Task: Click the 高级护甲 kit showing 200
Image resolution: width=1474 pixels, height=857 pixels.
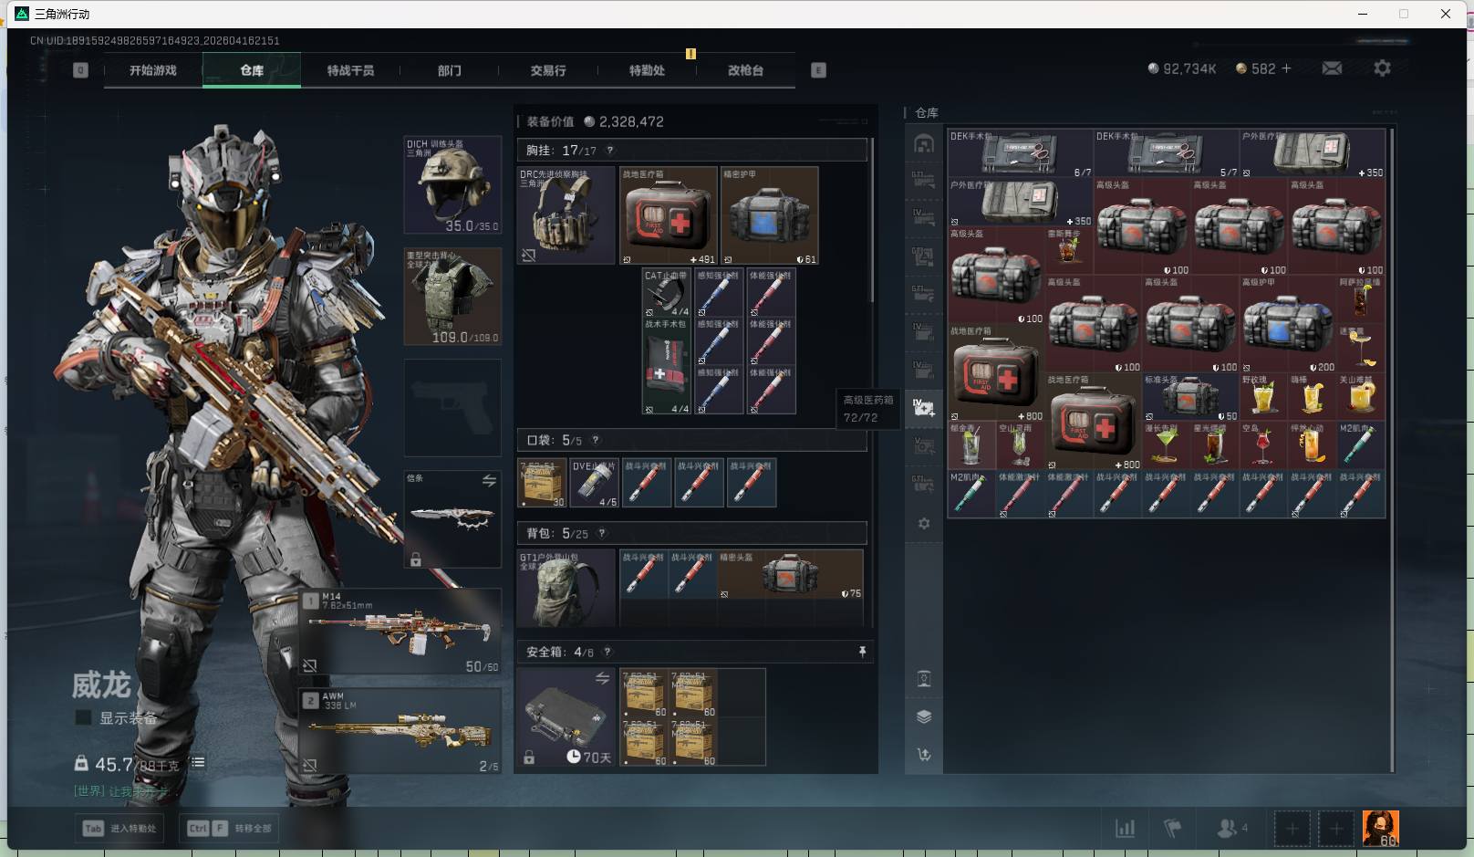Action: click(x=1288, y=324)
